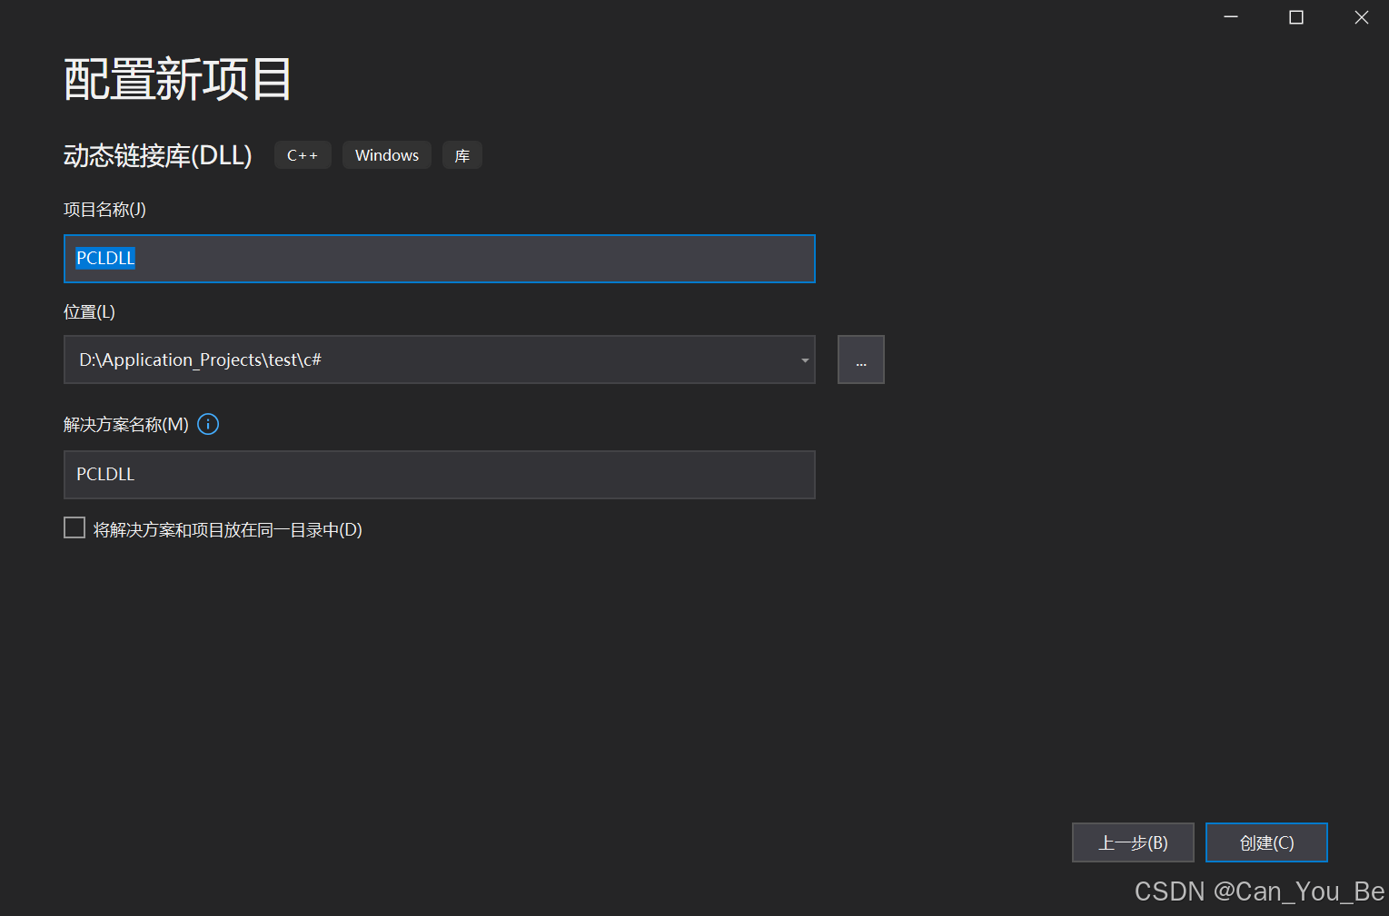Minimize the configure project window
This screenshot has height=916, width=1389.
point(1230,16)
